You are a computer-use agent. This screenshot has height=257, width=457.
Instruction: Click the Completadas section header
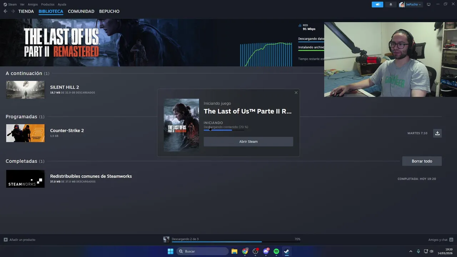click(x=25, y=161)
